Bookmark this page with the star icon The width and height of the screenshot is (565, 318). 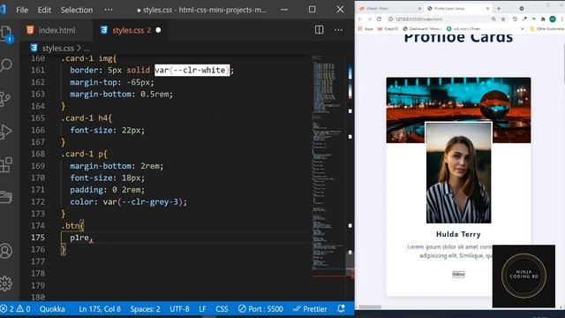point(503,19)
